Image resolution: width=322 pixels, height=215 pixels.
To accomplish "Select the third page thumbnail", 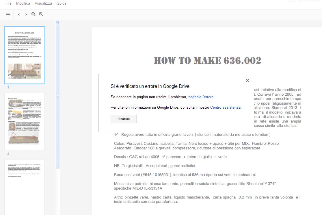I will point(25,187).
